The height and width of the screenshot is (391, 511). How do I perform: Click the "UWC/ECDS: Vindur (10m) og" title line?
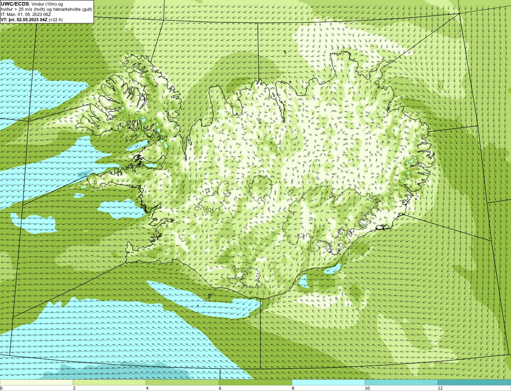tap(32, 4)
